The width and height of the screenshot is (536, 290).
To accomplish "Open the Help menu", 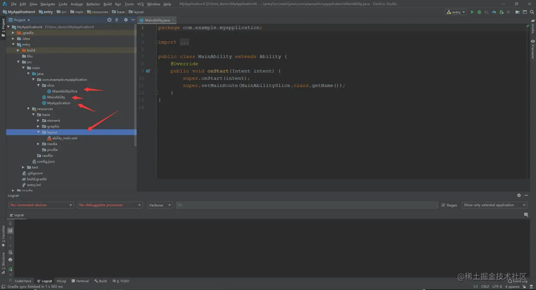I will (167, 4).
